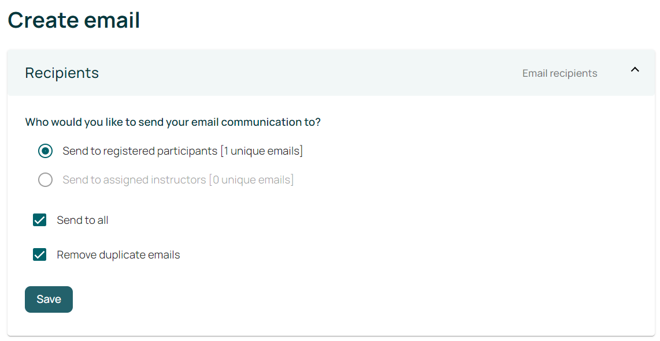
Task: Select the registered participants radio button
Action: point(45,151)
